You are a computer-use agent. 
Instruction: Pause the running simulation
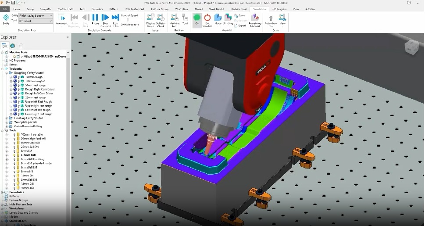pyautogui.click(x=95, y=20)
